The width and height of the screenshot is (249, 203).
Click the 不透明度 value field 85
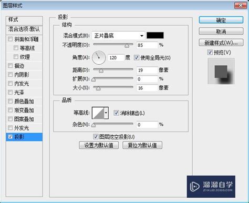147,45
